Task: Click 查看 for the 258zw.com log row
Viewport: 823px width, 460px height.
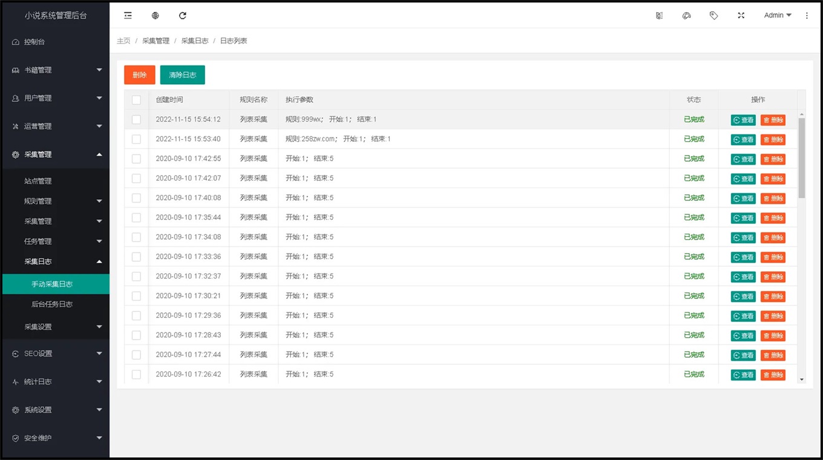Action: (x=743, y=140)
